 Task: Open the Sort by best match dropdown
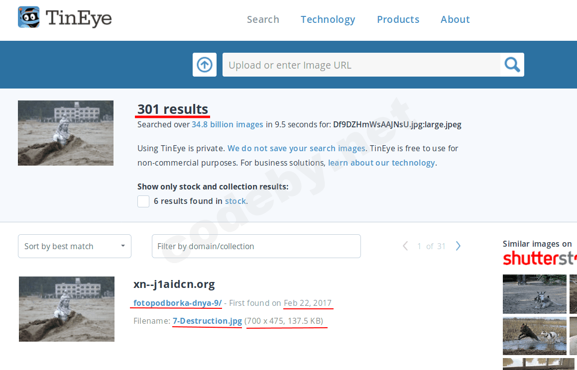[x=75, y=246]
